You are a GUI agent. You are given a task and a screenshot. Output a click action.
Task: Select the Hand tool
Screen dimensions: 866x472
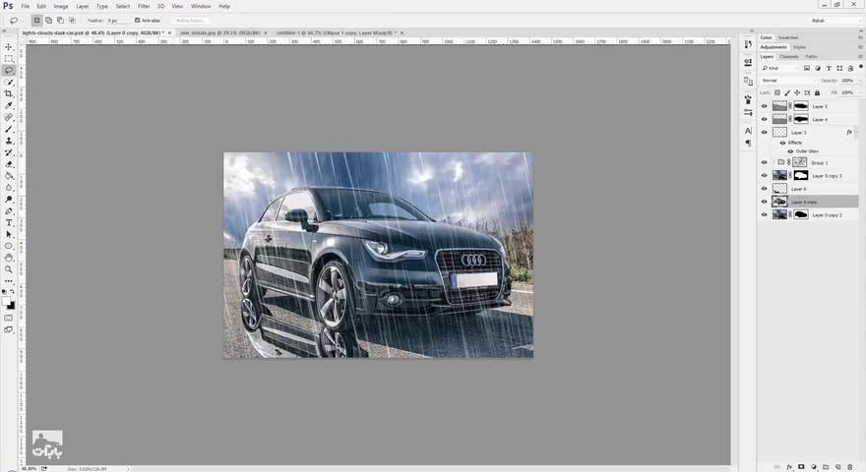(8, 258)
